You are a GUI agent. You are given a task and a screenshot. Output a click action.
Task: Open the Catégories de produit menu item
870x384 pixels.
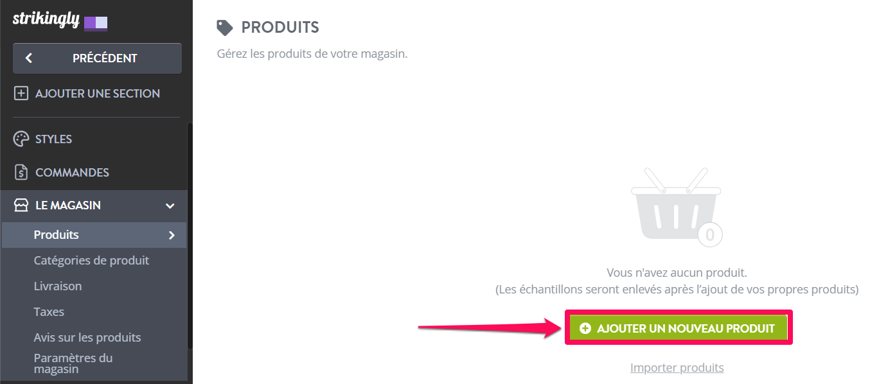coord(91,261)
